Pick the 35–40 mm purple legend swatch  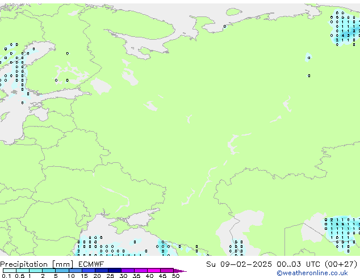tap(140, 271)
